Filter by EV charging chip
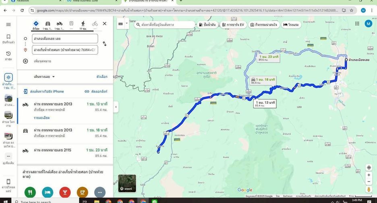This screenshot has height=203, width=377. (x=233, y=25)
